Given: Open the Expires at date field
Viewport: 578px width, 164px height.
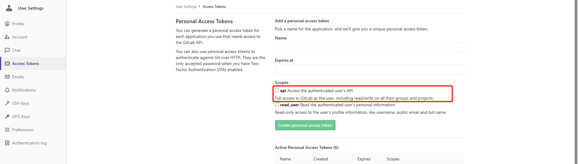Looking at the screenshot, I should [x=369, y=70].
